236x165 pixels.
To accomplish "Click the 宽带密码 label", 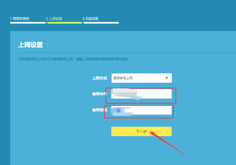I will point(99,110).
